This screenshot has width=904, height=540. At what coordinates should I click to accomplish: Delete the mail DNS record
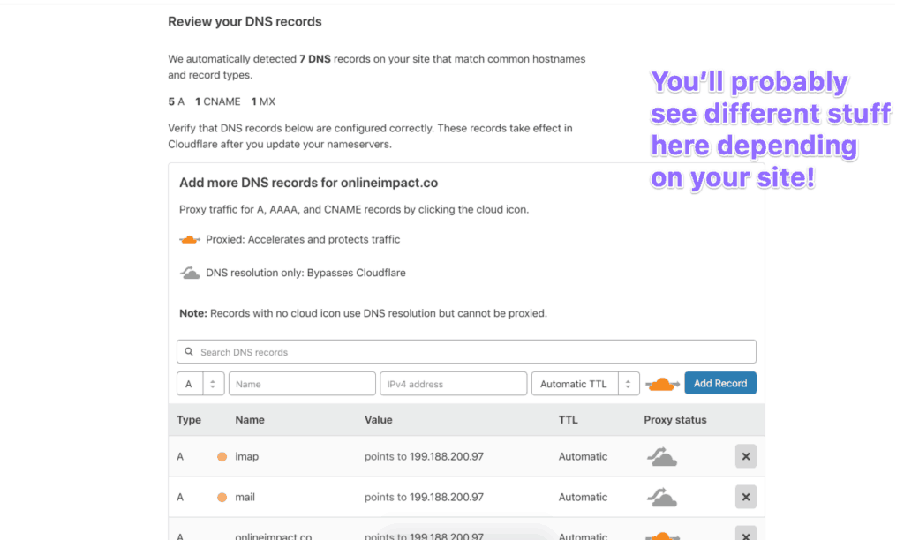tap(745, 497)
